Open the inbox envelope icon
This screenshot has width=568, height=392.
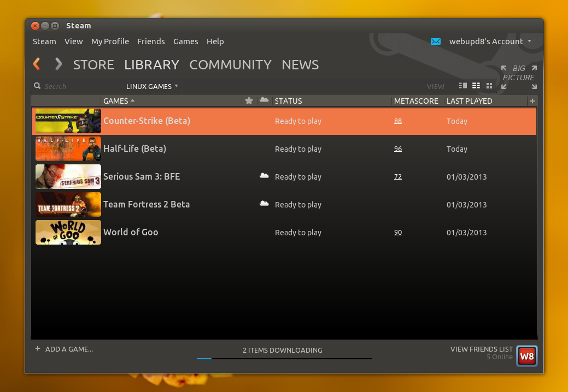tap(436, 41)
